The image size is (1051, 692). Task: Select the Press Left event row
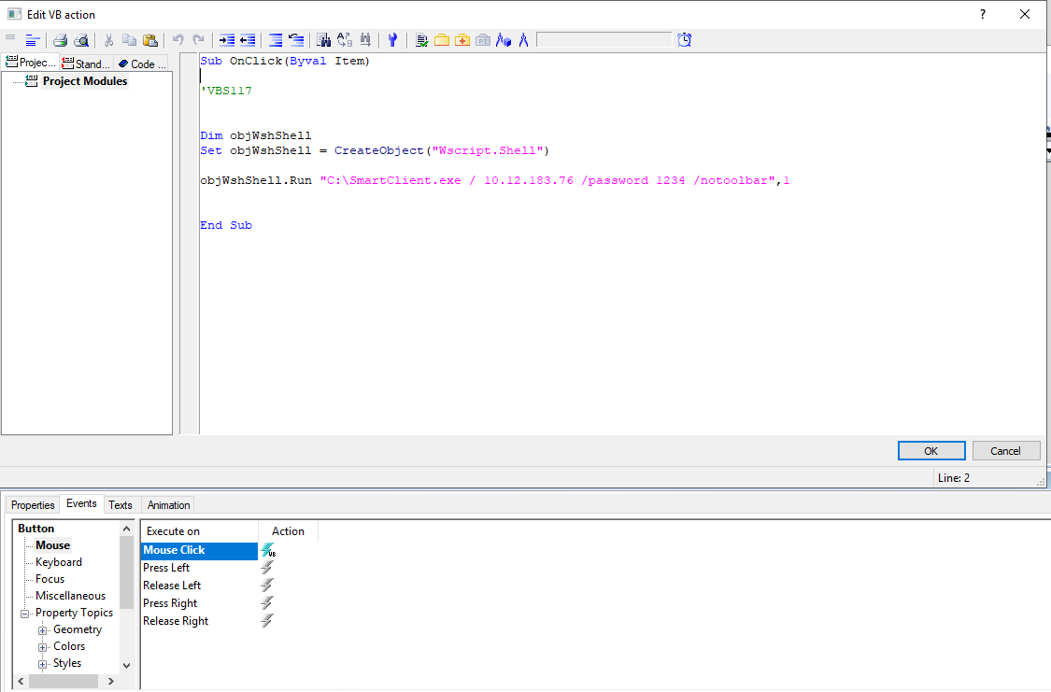(199, 568)
